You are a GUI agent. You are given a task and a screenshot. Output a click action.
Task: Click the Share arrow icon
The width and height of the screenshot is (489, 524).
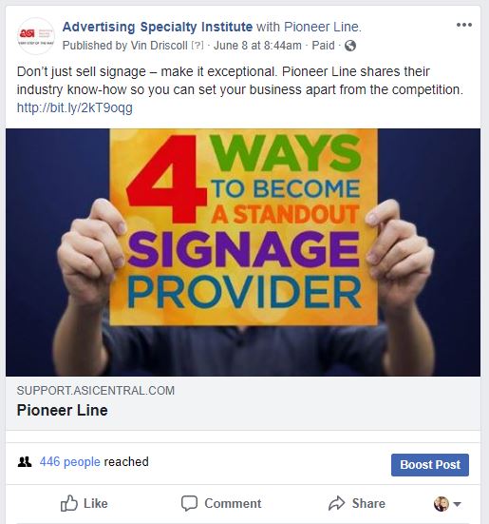[x=336, y=503]
